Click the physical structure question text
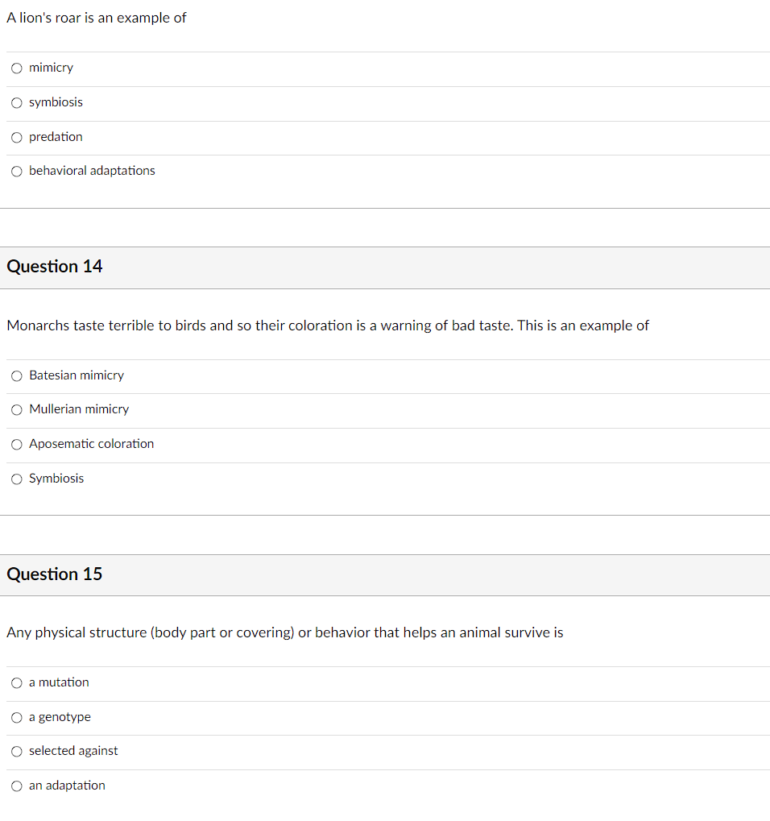The height and width of the screenshot is (821, 770). (285, 632)
